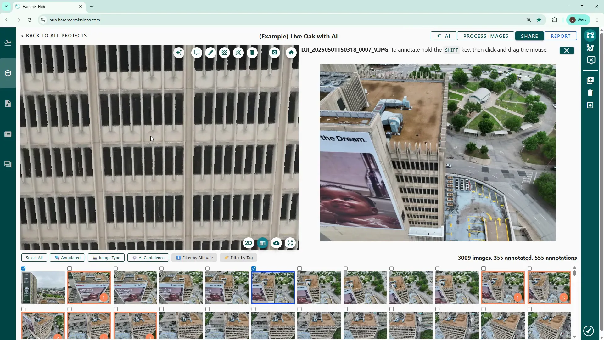Toggle fullscreen in the 3D viewer
Viewport: 604px width, 340px height.
290,243
